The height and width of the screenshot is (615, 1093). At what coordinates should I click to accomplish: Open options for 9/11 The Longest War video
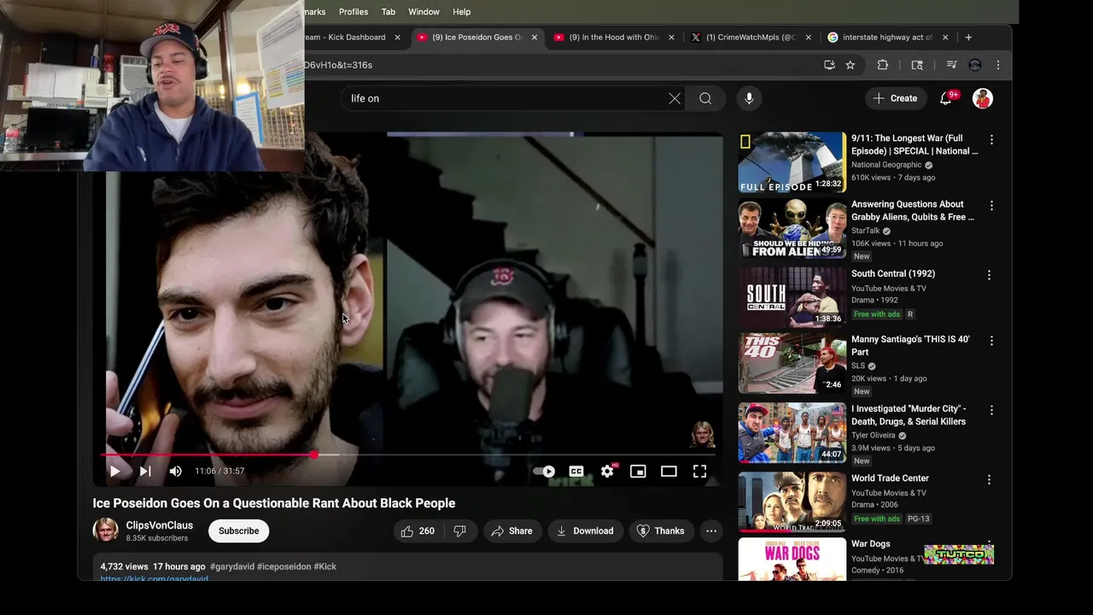click(x=991, y=139)
